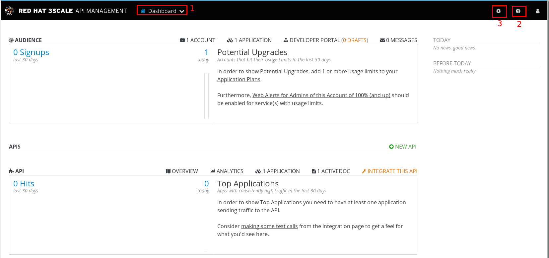Click the 0 Signups heading
Viewport: 549px width, 258px height.
[31, 52]
